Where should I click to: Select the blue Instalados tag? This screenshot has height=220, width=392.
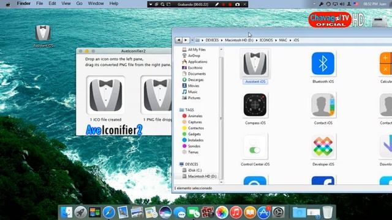(x=193, y=140)
